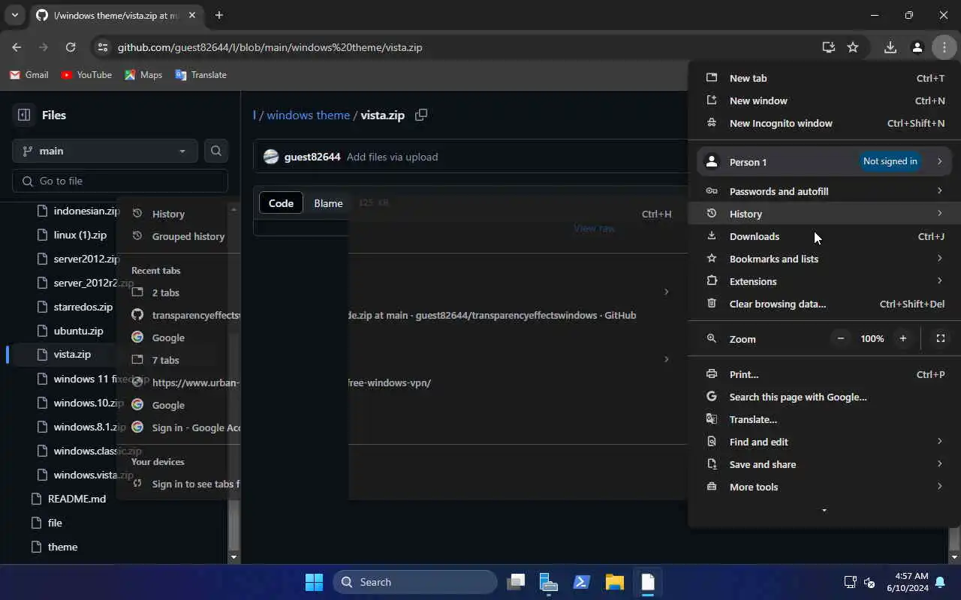Click the browser back arrow

pos(17,47)
